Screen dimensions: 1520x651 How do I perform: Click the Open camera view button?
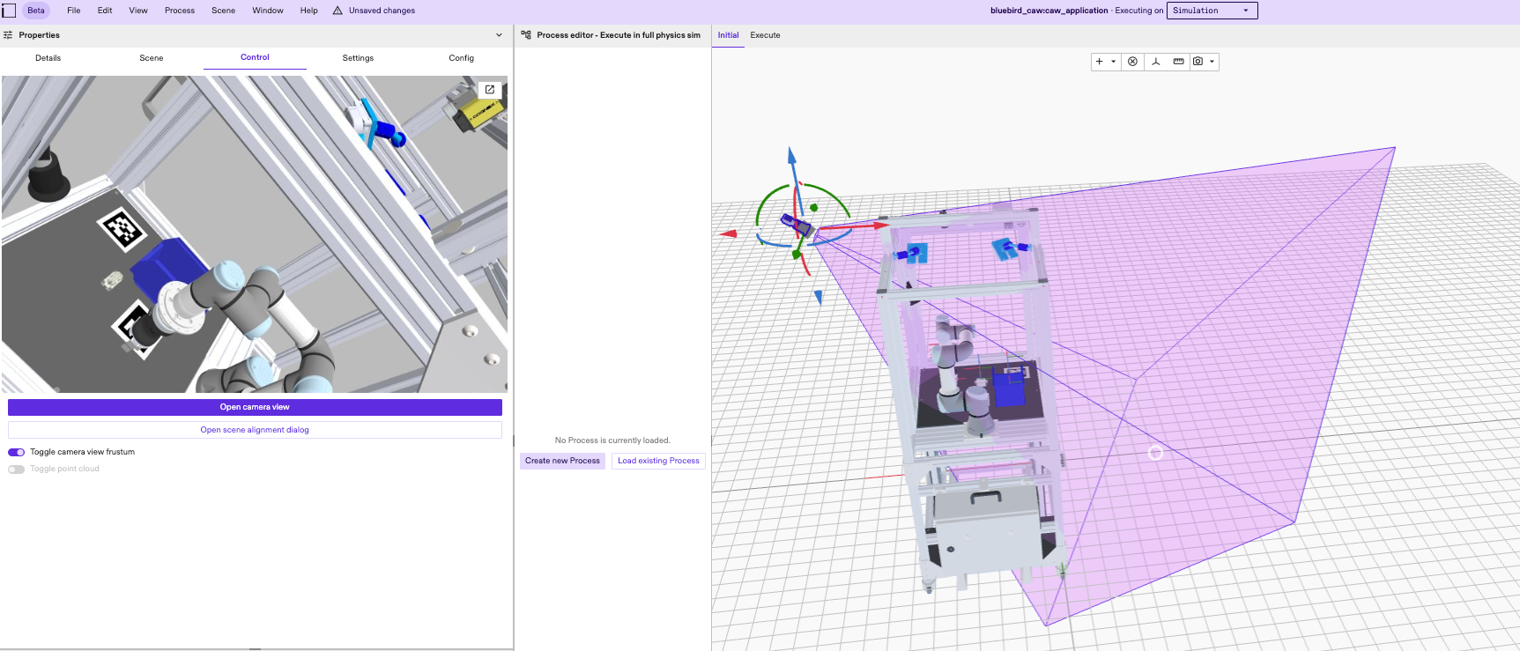point(255,407)
